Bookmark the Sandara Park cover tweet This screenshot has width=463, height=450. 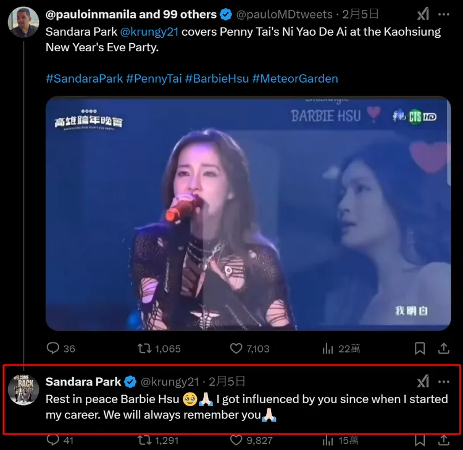(420, 349)
